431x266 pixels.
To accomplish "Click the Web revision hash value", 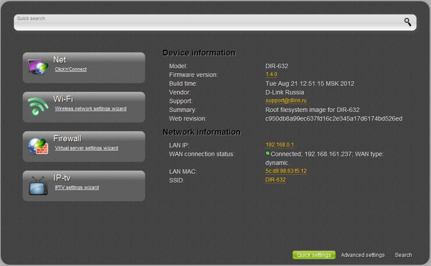I will [x=334, y=118].
